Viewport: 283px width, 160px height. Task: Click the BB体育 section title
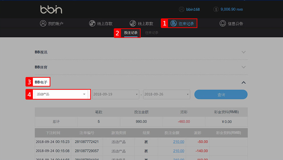41,67
